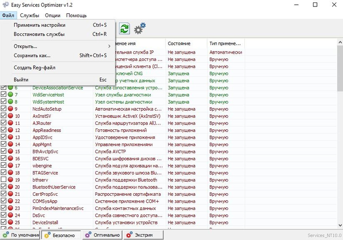
Task: Click red status dot of BthAvctpSvc row
Action: [10, 151]
